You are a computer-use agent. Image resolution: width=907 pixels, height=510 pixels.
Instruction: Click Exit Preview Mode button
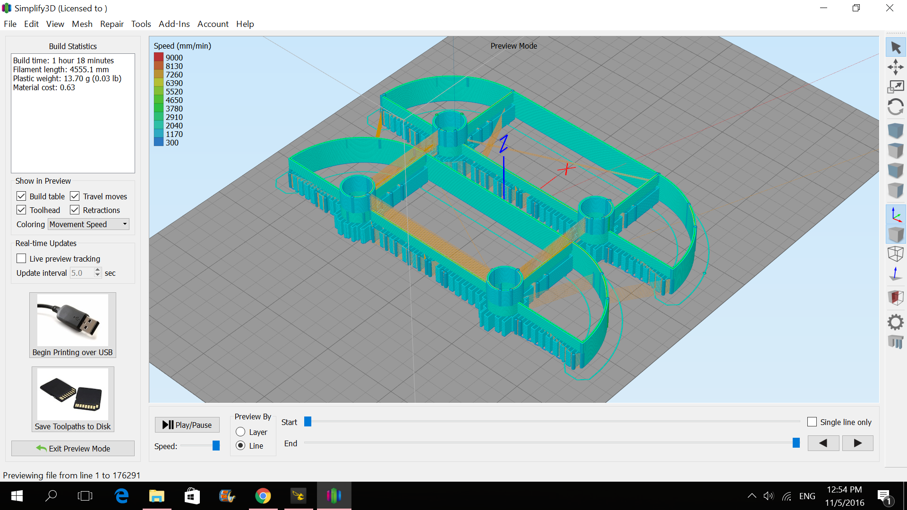pos(73,449)
